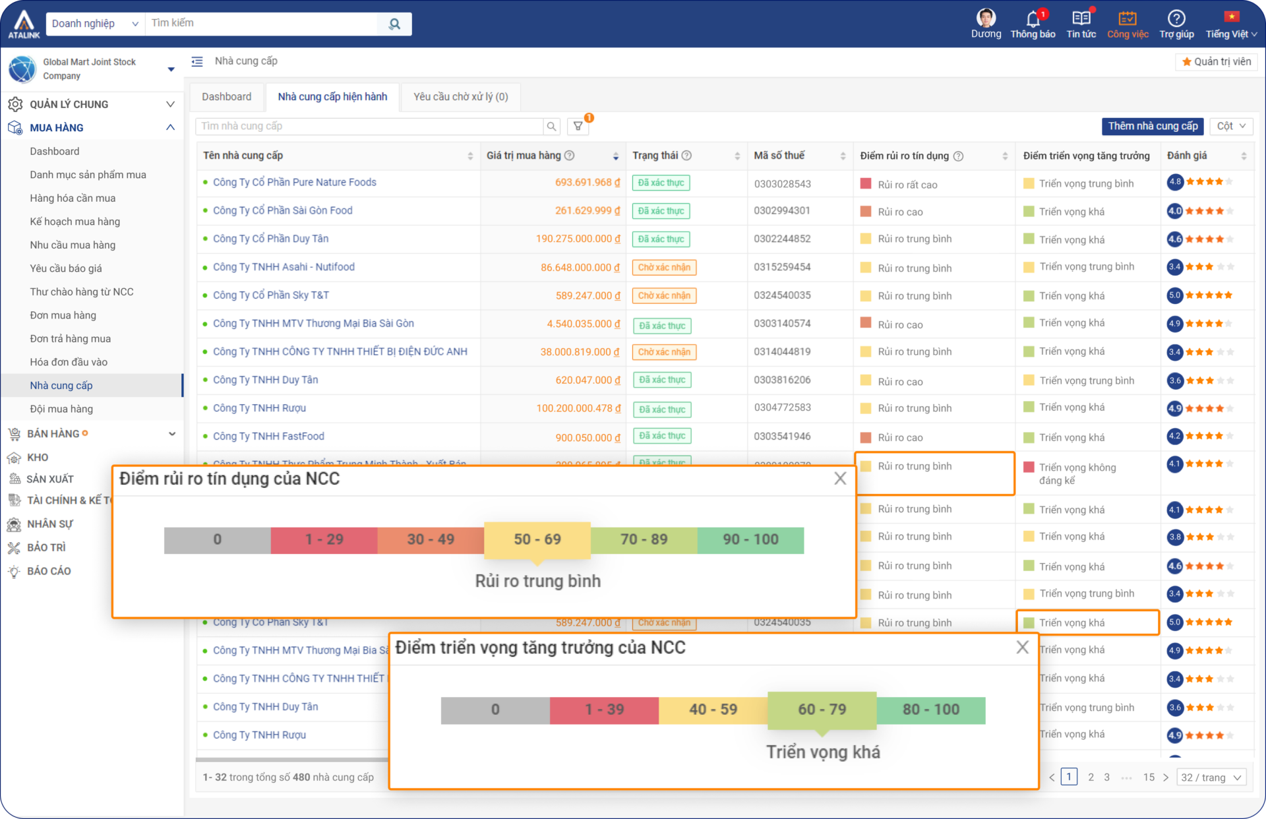1266x819 pixels.
Task: Open Công Ty Cổ Phần Pure Nature Foods link
Action: [295, 183]
